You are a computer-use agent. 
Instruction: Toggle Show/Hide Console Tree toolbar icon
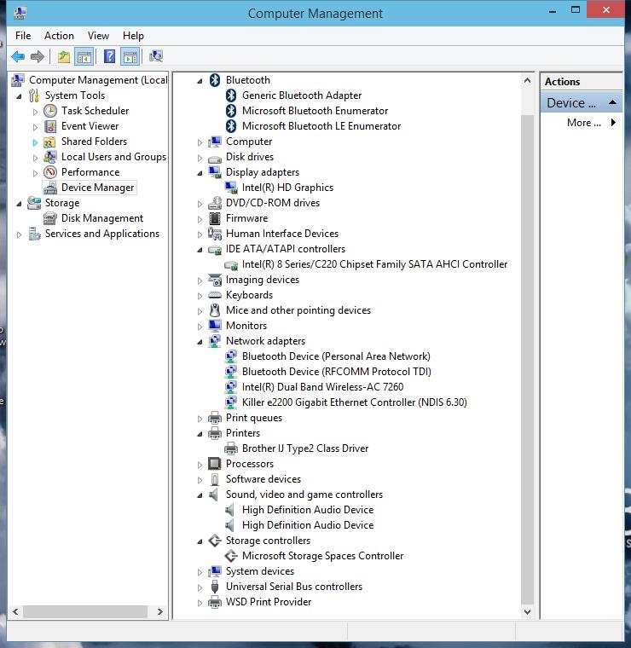(x=84, y=56)
